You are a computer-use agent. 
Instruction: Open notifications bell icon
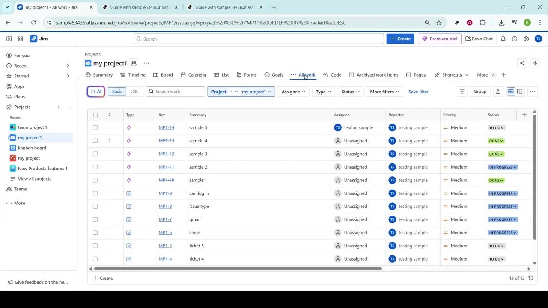503,38
